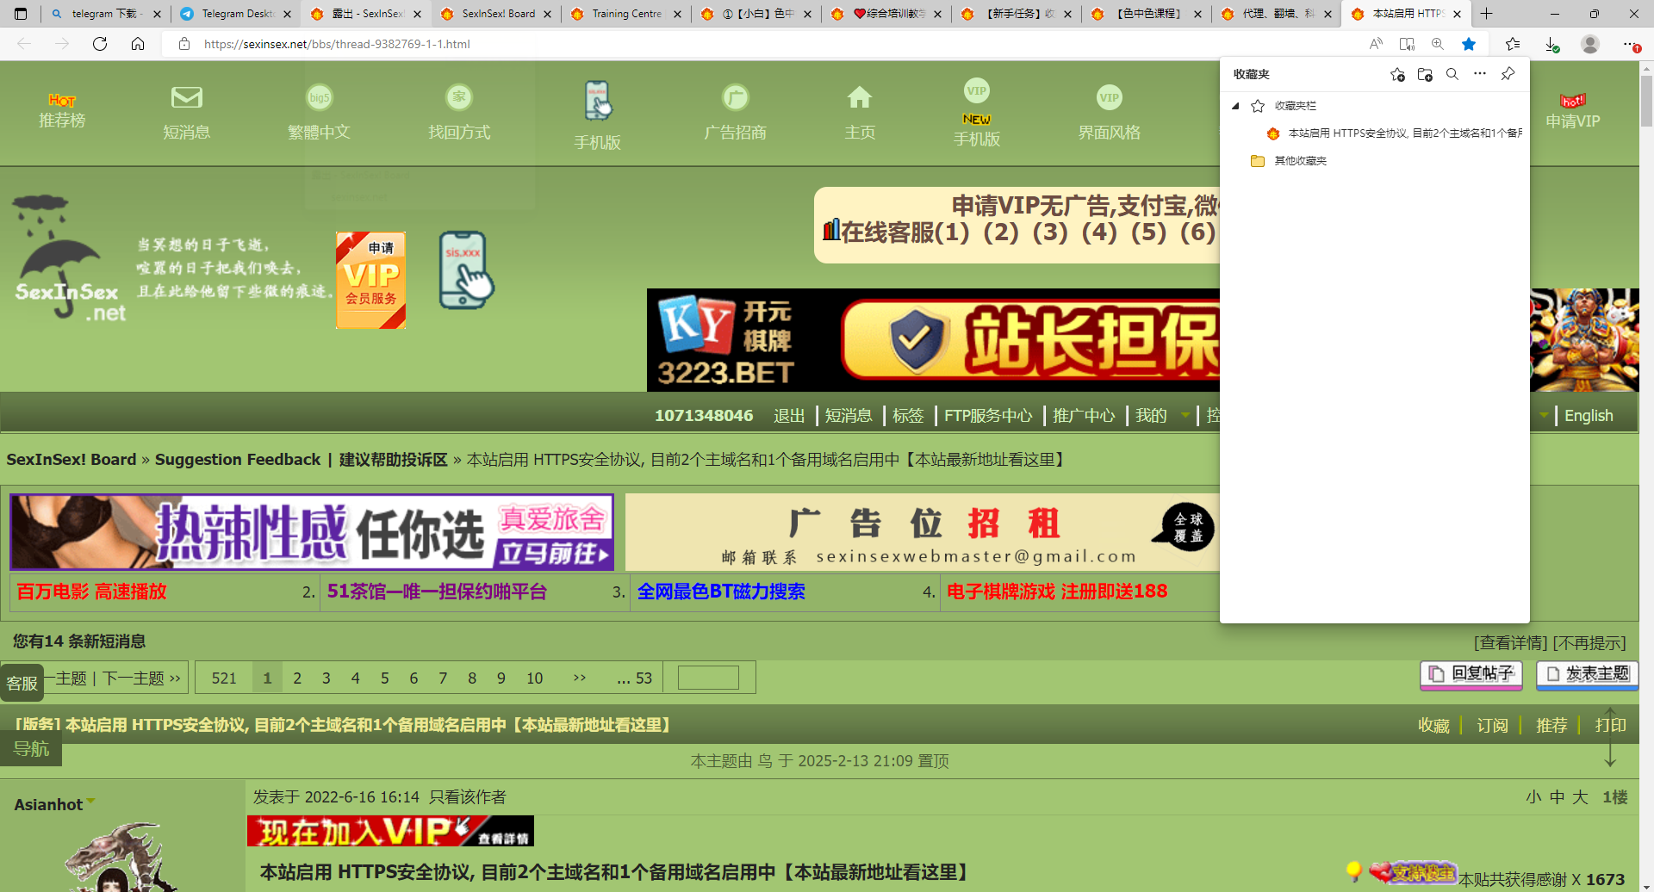This screenshot has width=1654, height=892.
Task: Click the address bar URL
Action: pos(337,44)
